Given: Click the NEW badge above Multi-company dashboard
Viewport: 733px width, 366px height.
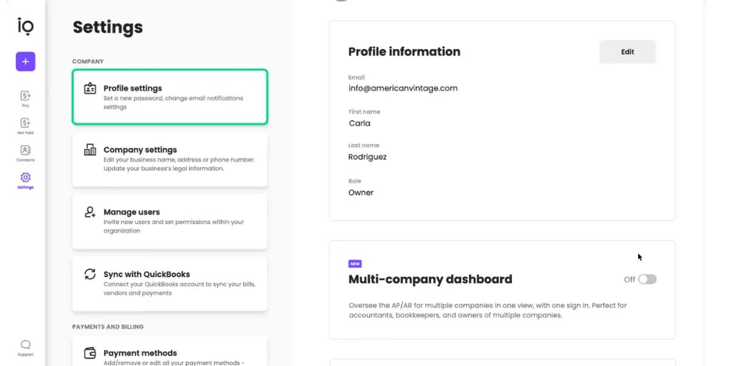Looking at the screenshot, I should [355, 264].
